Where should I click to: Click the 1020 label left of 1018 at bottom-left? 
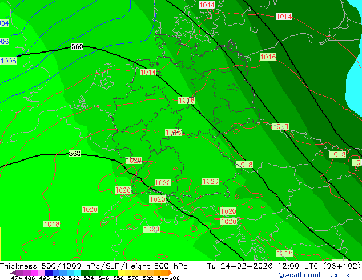pyautogui.click(x=90, y=210)
